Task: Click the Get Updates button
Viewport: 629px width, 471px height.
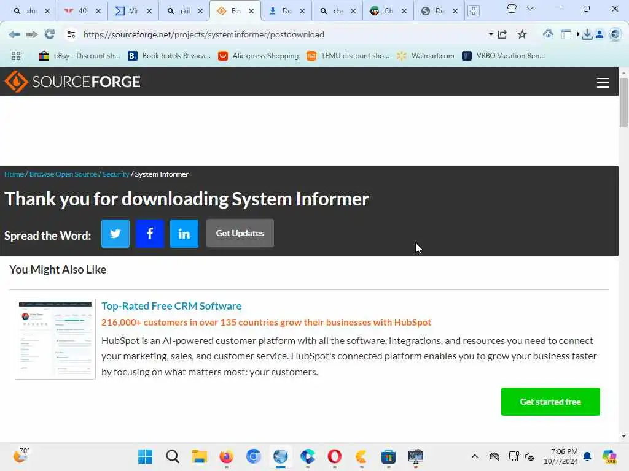Action: (240, 233)
